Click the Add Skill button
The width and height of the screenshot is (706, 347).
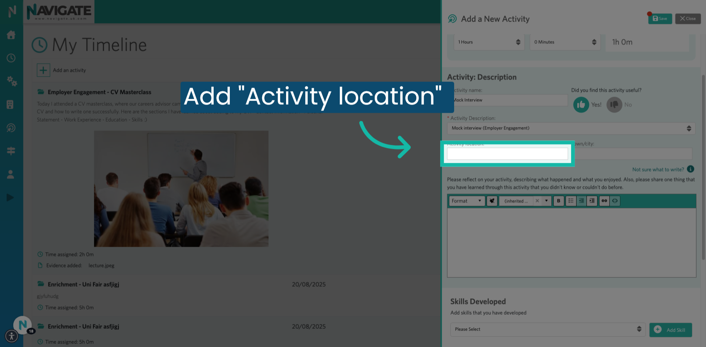(x=671, y=330)
